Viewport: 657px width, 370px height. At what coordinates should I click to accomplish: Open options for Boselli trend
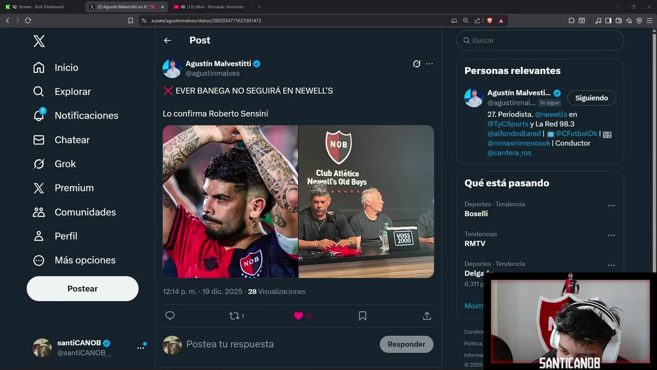(611, 206)
